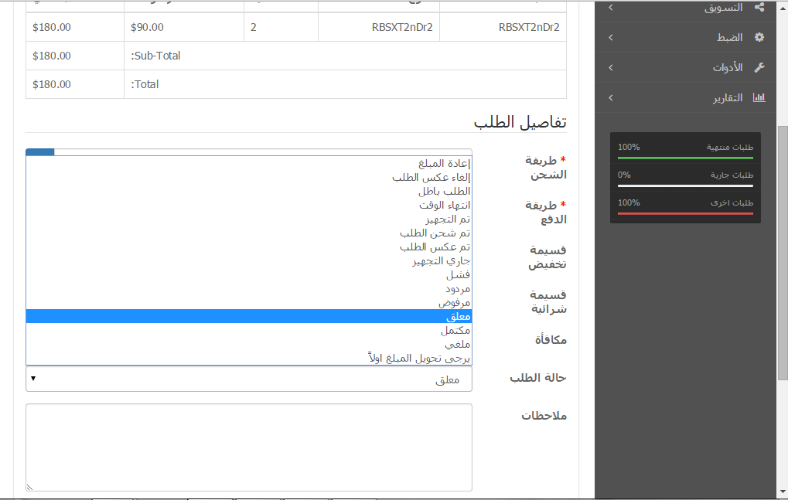Open the التسويق marketing share icon
Image resolution: width=788 pixels, height=500 pixels.
tap(759, 7)
